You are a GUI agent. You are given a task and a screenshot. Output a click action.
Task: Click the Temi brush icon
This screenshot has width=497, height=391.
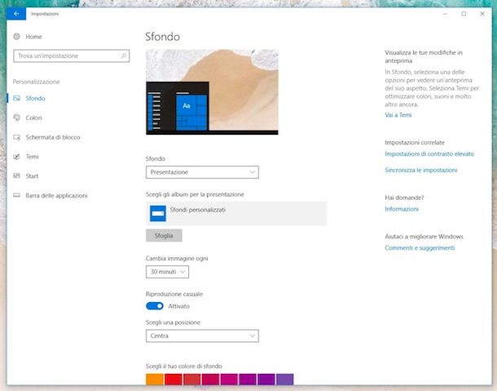[x=16, y=157]
